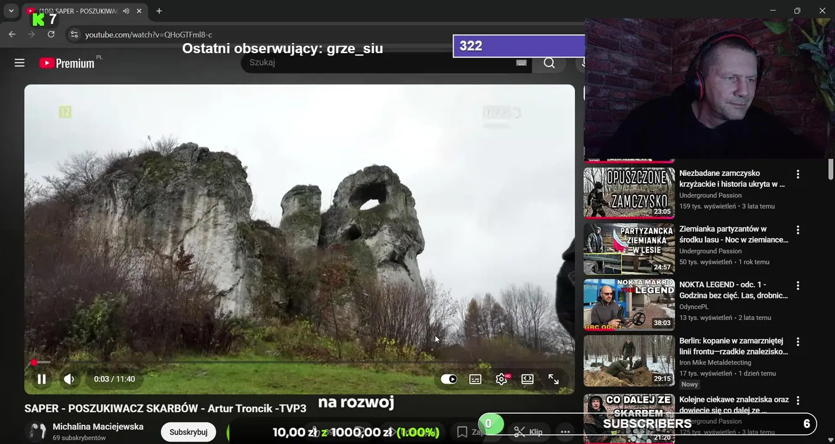Click title Kolejne ciekawe znaleziska oraz

pos(734,405)
